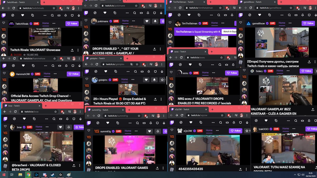Open Twitch home logo in TwitchRivals window
Screen dimensions: 317x178
pos(4,15)
